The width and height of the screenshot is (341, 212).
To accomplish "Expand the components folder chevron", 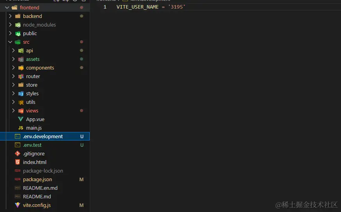I will click(x=13, y=68).
